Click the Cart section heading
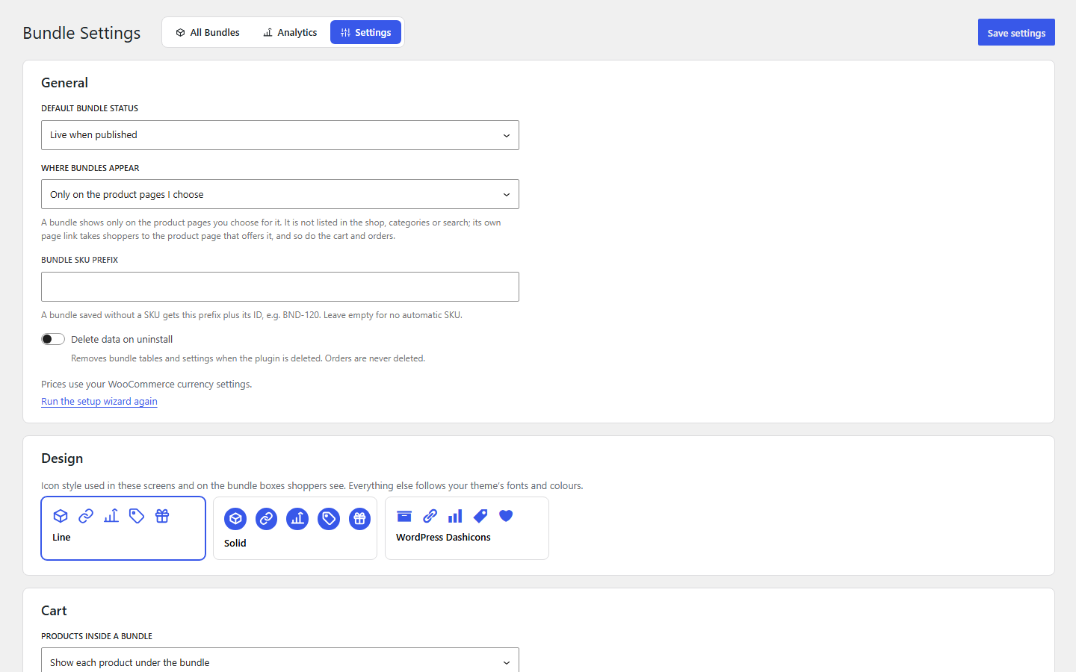Viewport: 1076px width, 672px height. click(54, 611)
